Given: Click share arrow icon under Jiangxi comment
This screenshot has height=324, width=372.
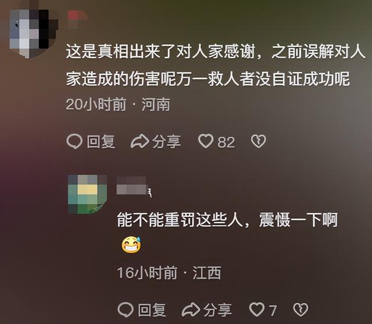Looking at the screenshot, I should (x=191, y=309).
